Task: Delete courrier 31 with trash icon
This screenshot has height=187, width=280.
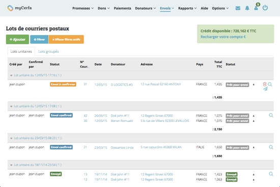Action: 265,84
